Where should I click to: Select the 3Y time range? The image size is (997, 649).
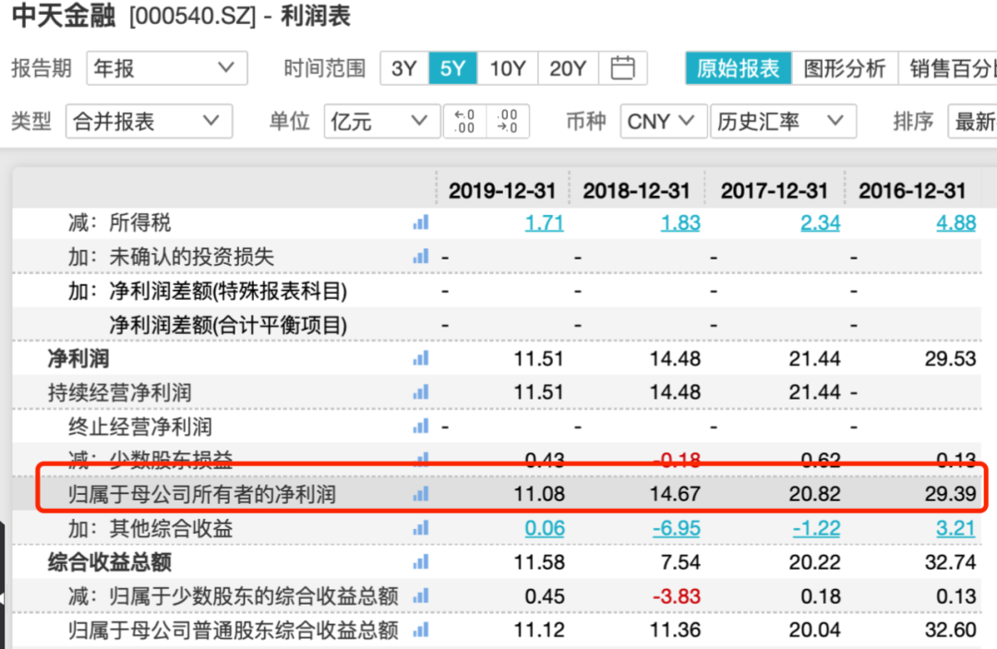coord(404,68)
